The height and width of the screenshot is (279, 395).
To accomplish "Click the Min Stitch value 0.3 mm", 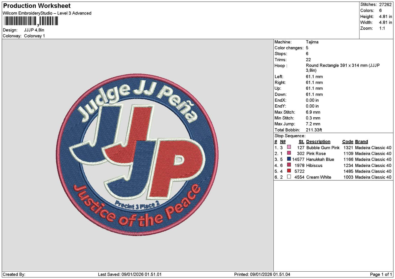I will 313,118.
